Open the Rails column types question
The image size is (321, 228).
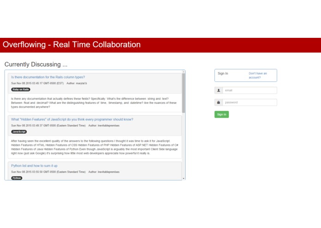click(x=48, y=77)
